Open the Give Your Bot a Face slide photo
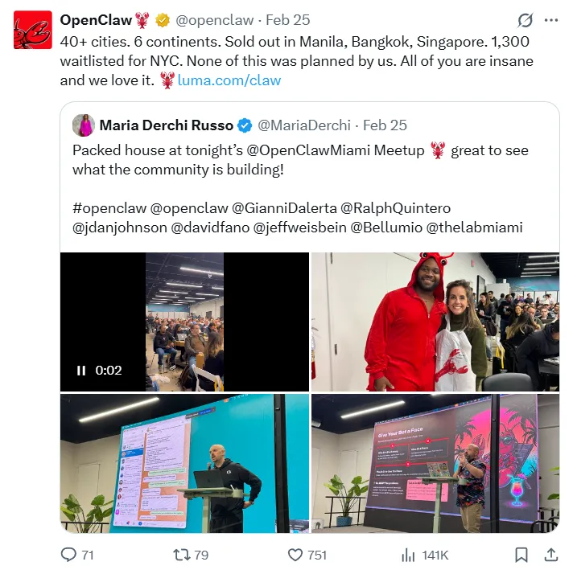Viewport: 573px width, 574px height. (x=435, y=463)
